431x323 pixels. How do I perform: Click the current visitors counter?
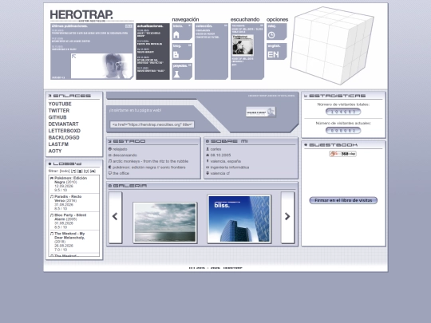[x=343, y=131]
